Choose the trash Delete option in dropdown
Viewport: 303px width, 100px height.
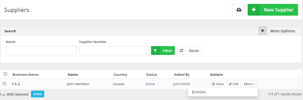click(x=199, y=92)
